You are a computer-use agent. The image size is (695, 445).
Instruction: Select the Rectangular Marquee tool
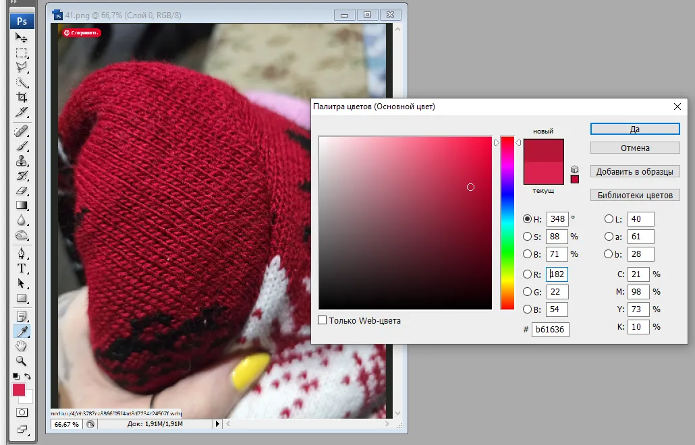click(x=22, y=53)
